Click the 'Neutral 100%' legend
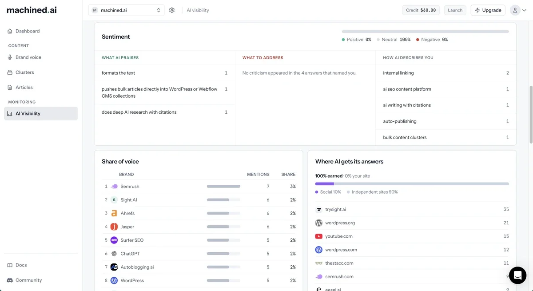 (394, 40)
